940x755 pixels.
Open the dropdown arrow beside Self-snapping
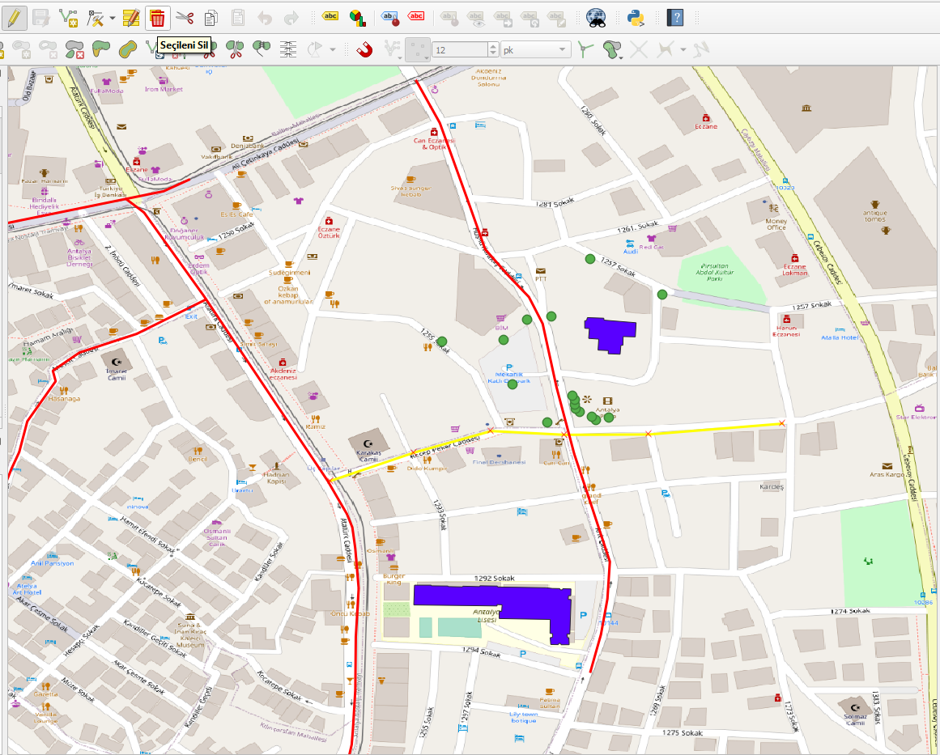pos(683,49)
